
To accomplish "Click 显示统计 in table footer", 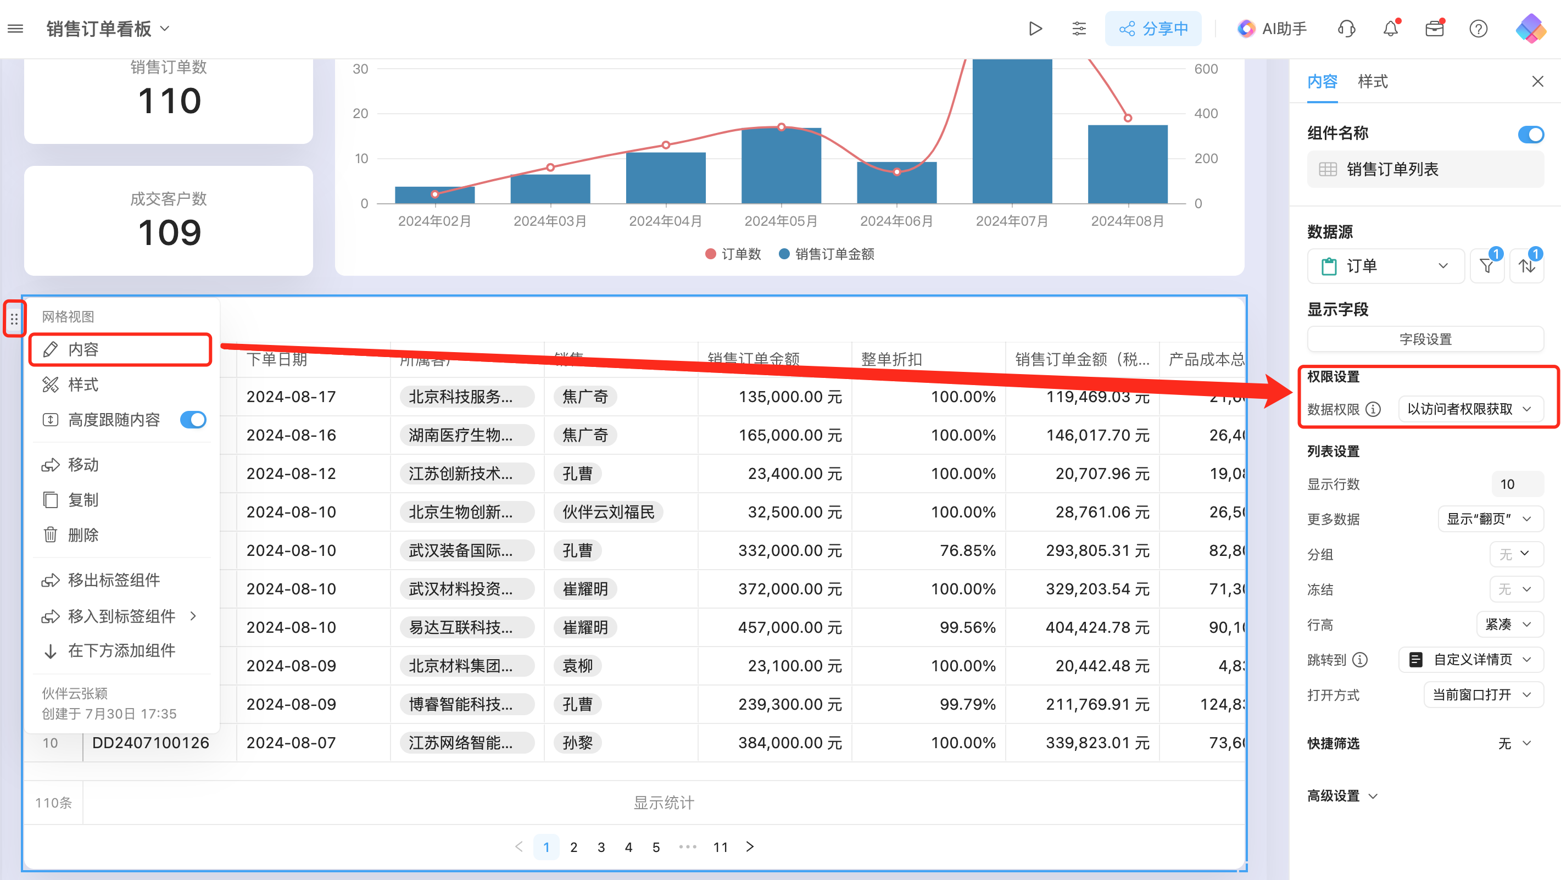I will [664, 803].
